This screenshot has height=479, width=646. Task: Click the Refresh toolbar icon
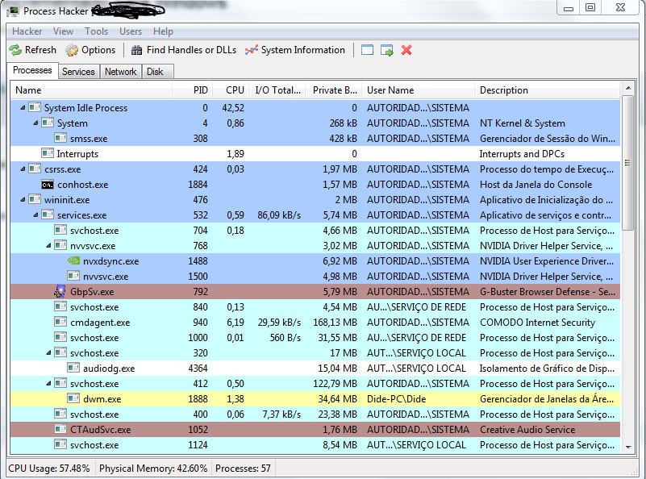pos(15,50)
